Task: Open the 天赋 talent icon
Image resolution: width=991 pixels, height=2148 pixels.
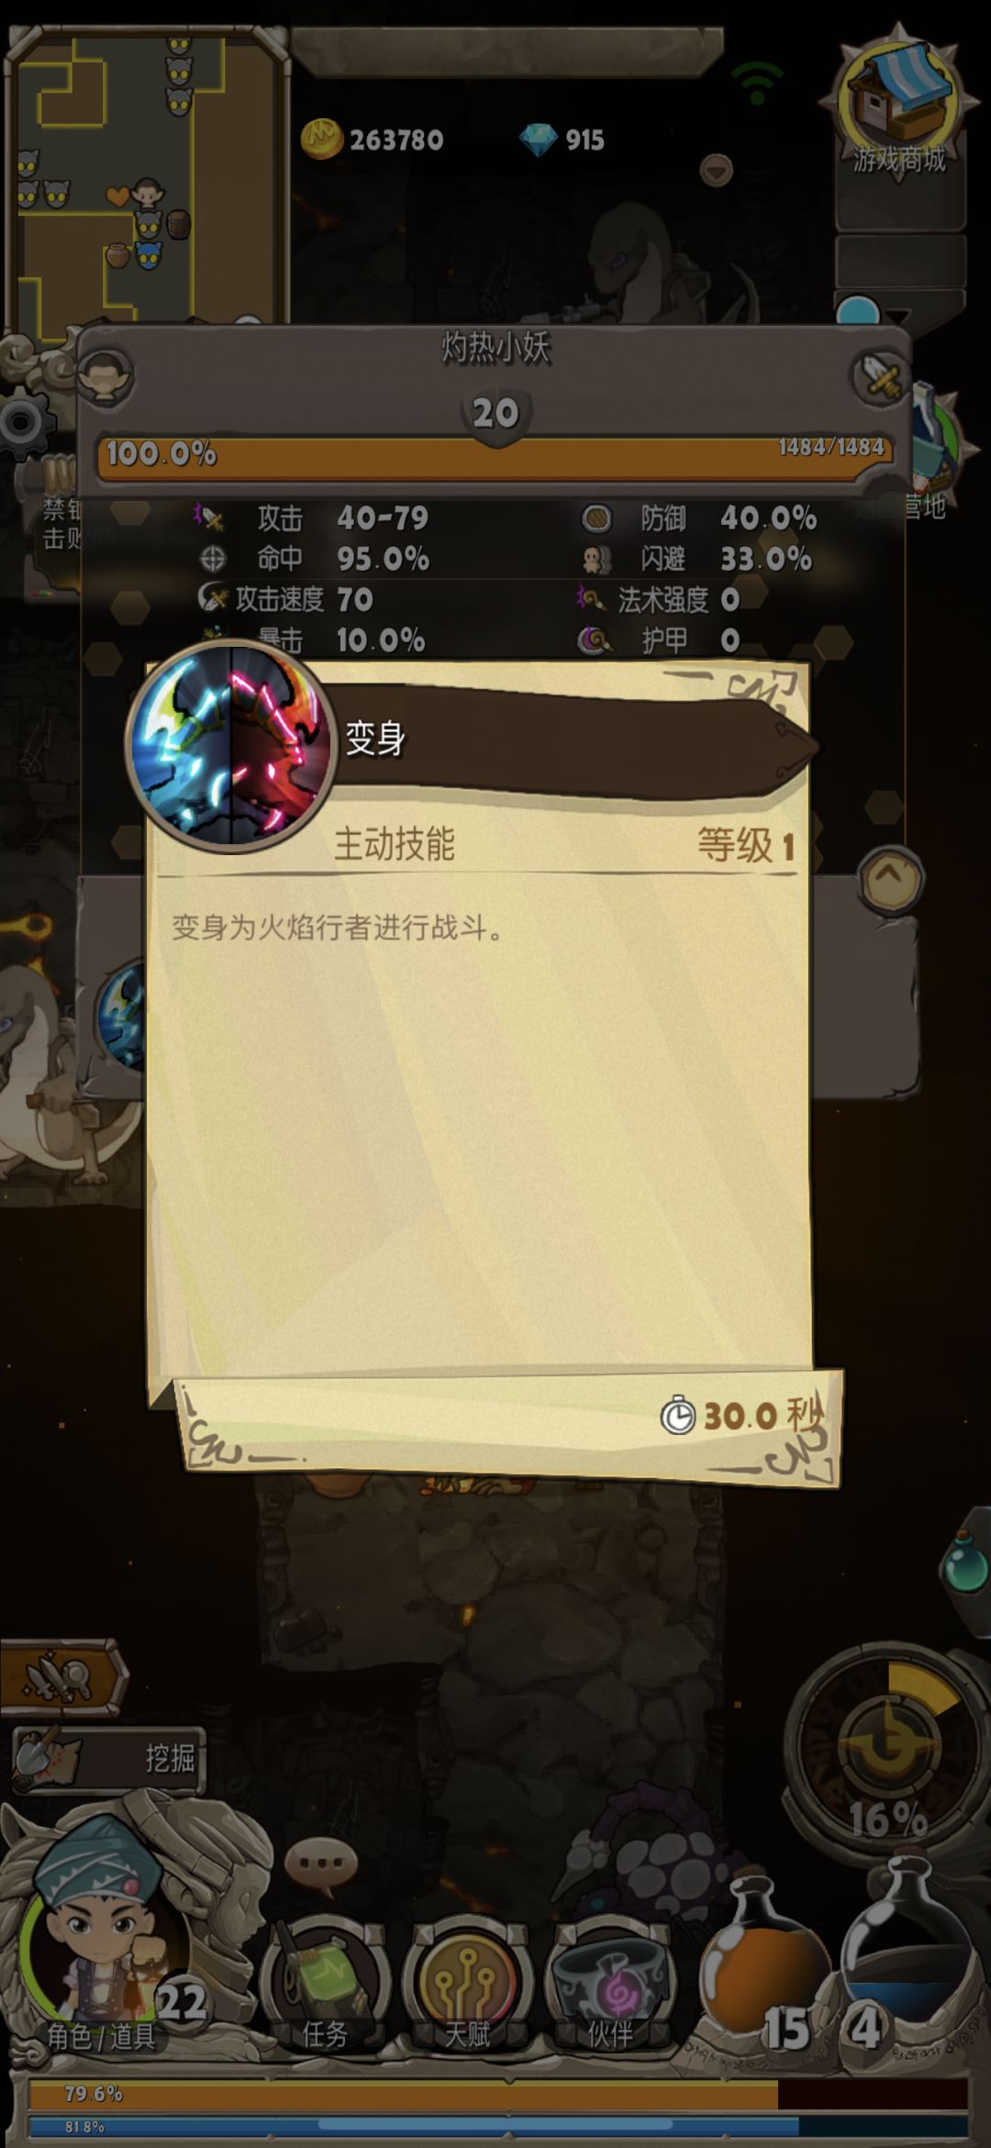Action: coord(466,1982)
